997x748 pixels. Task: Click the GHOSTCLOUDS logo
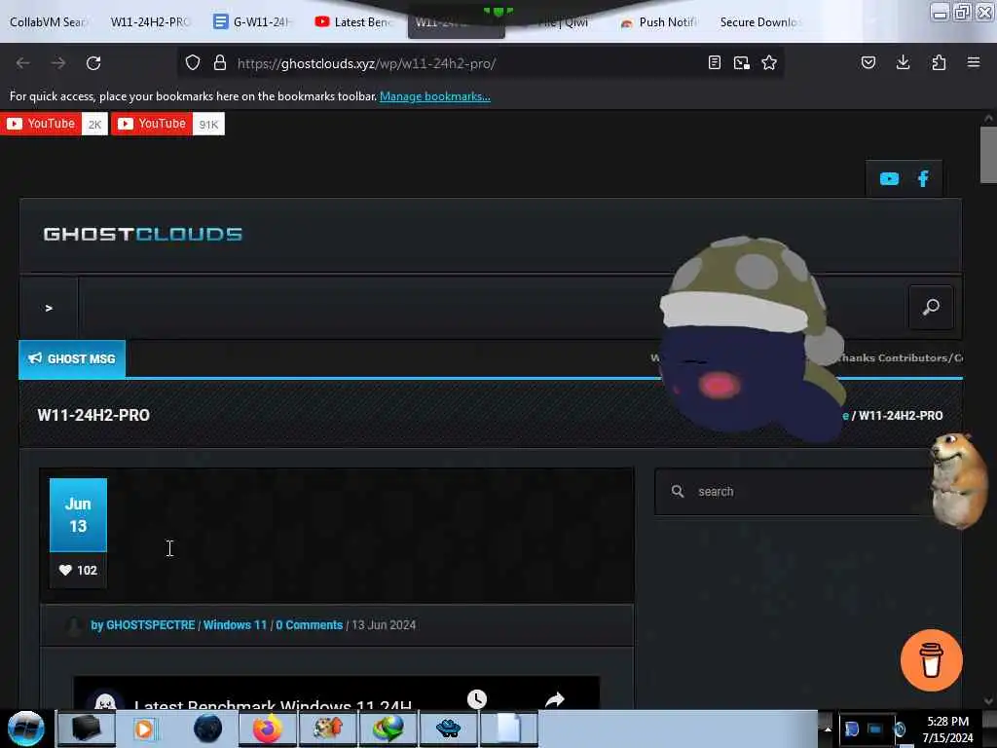tap(142, 234)
